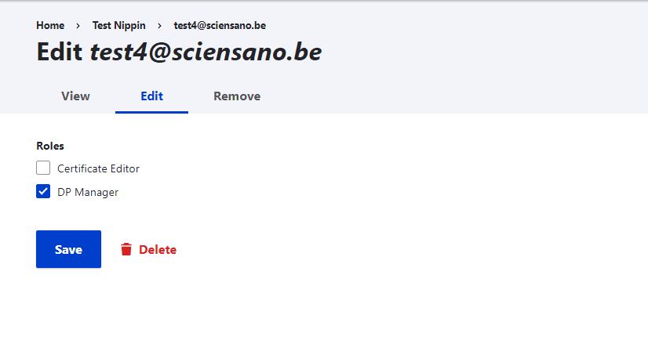
Task: Click the word Edit in page title
Action: point(60,52)
